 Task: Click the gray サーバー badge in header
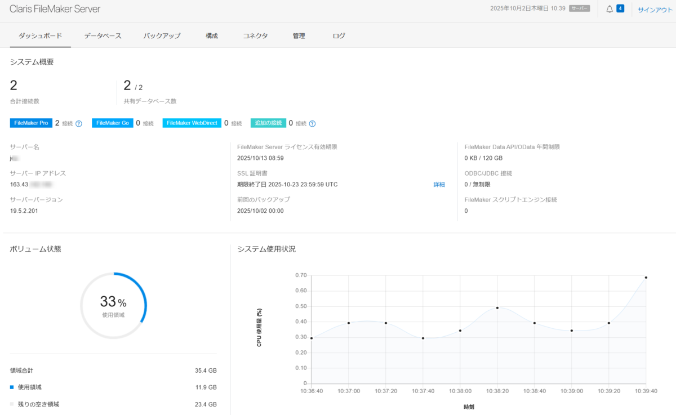[579, 9]
